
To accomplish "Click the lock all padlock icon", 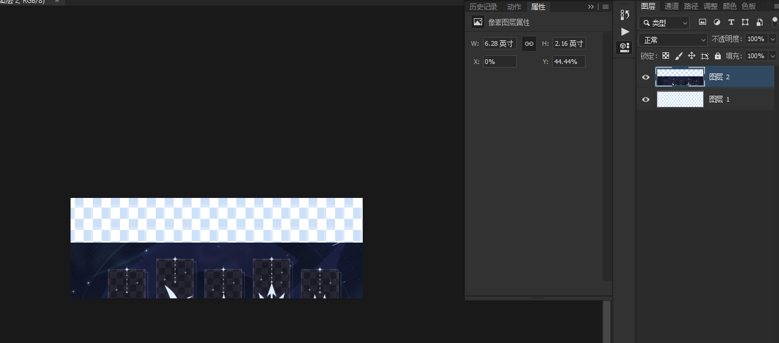I will click(717, 56).
